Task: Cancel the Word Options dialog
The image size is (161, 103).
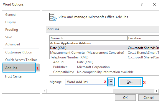Action: 149,97
